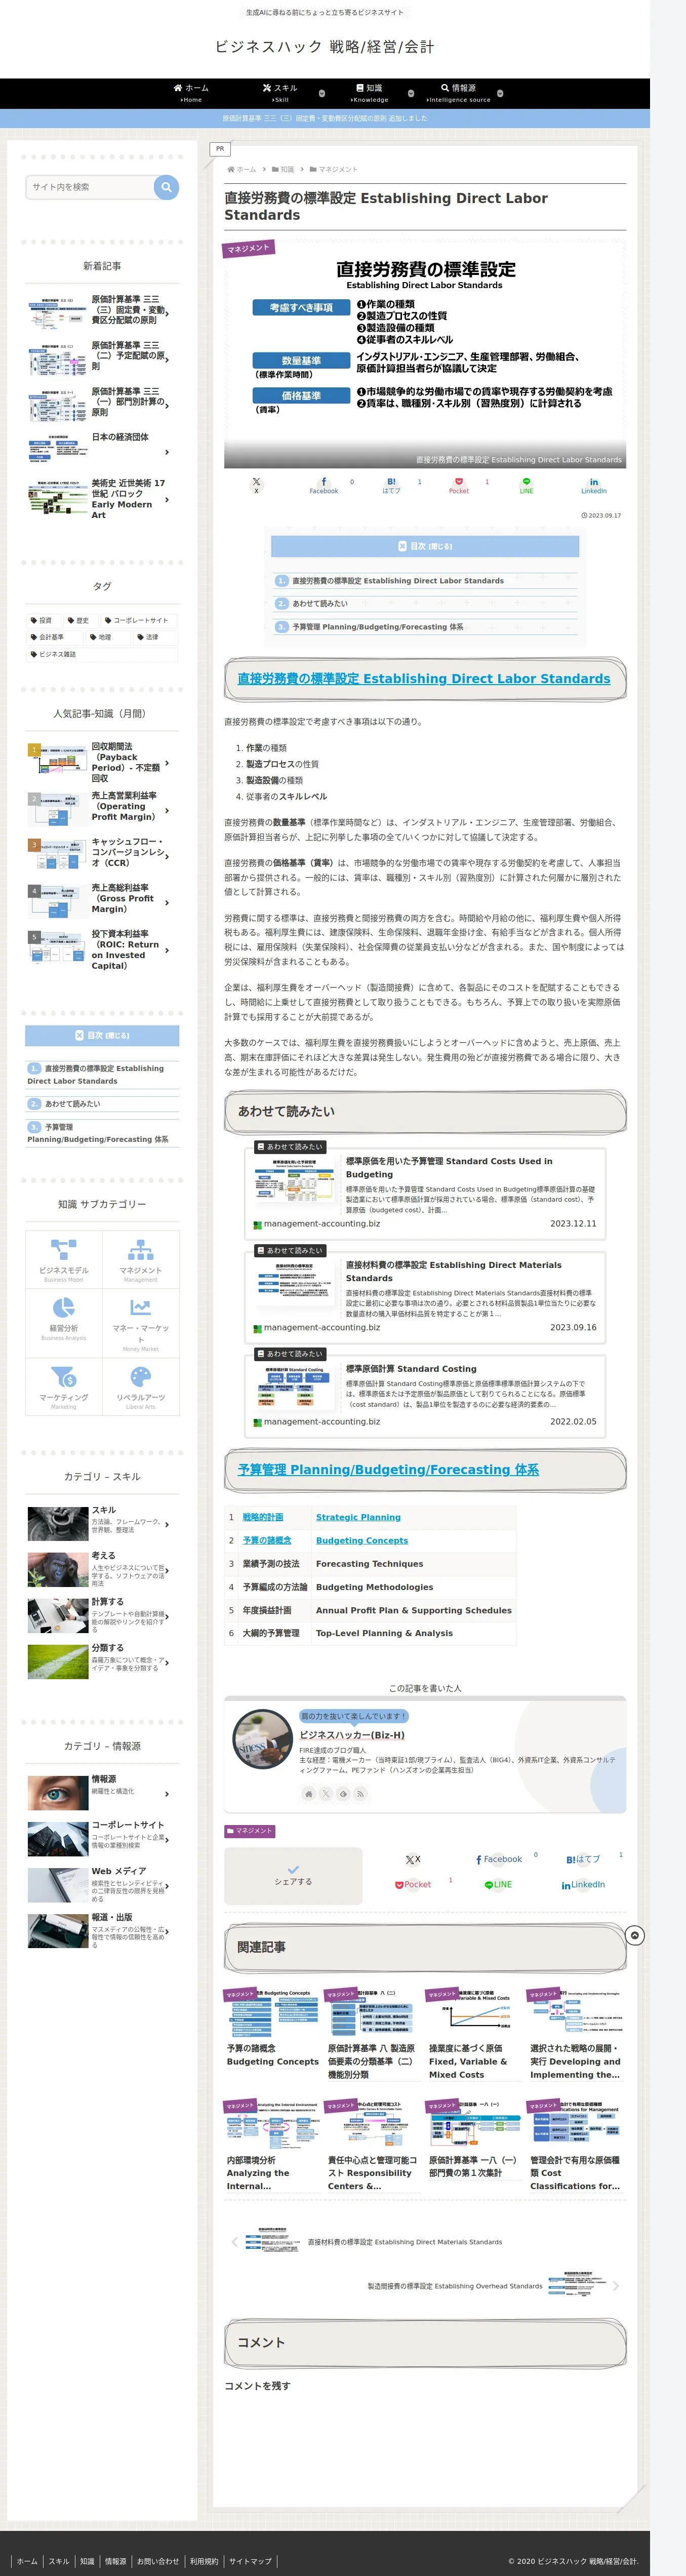Share on X from the top share row
Screen dimensions: 686x2576
pos(256,485)
